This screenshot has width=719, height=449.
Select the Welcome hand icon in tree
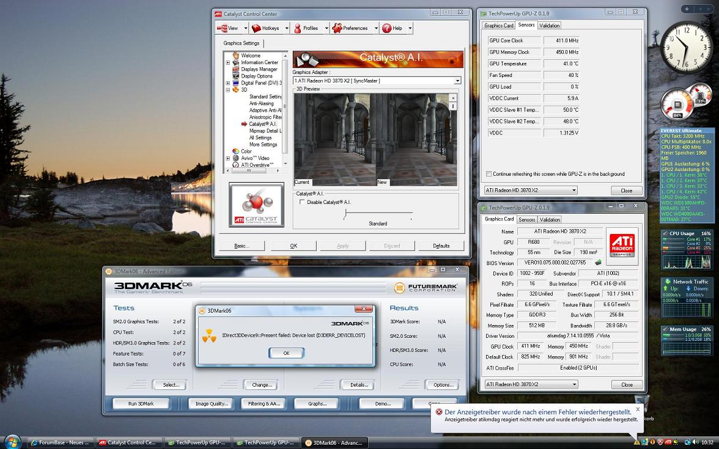236,56
